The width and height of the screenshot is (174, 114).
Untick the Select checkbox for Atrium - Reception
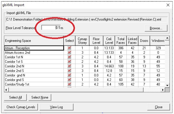(69, 48)
